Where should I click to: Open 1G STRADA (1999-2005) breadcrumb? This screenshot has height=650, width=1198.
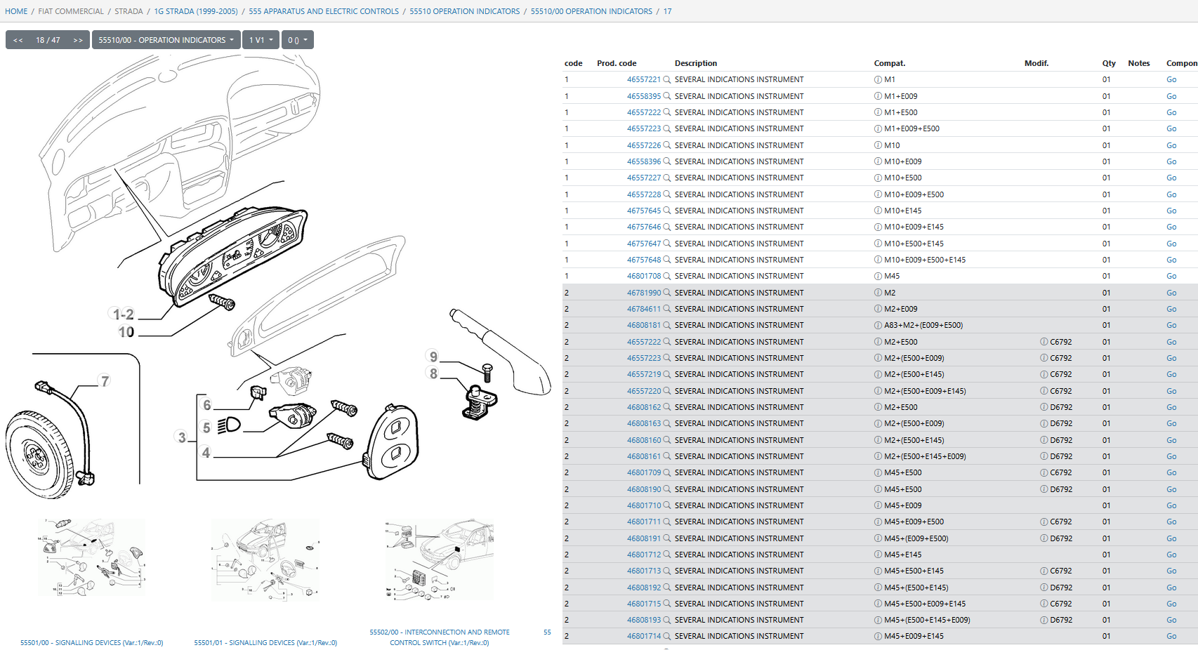coord(196,11)
